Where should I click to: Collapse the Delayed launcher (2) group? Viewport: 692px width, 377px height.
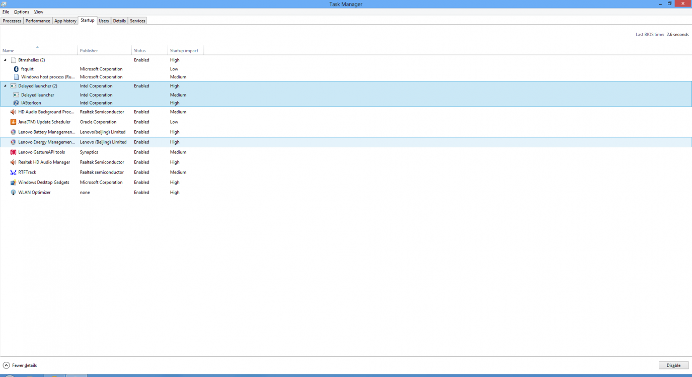point(5,86)
